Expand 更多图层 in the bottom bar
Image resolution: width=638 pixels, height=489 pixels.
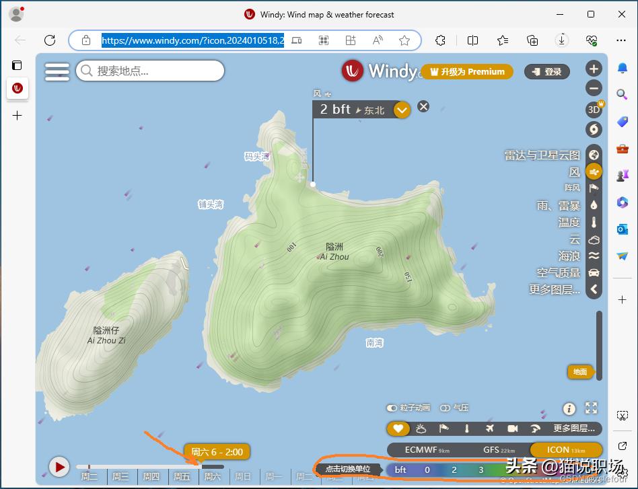click(573, 428)
